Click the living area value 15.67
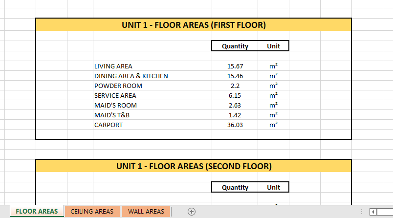393x218 pixels. pos(235,66)
